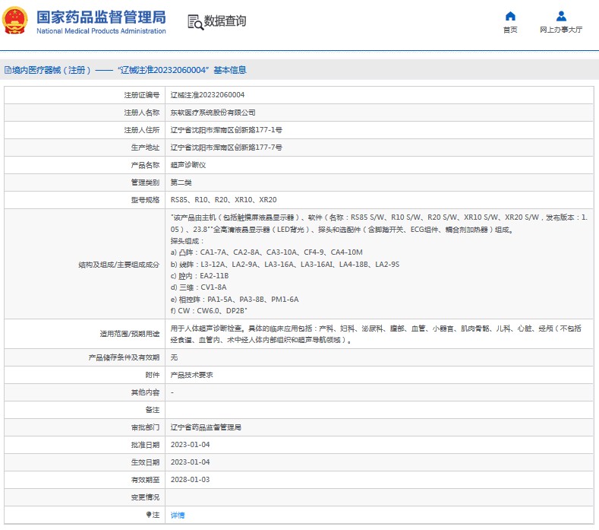Select model list RS85、R10、R20、XR10、XR20

223,200
